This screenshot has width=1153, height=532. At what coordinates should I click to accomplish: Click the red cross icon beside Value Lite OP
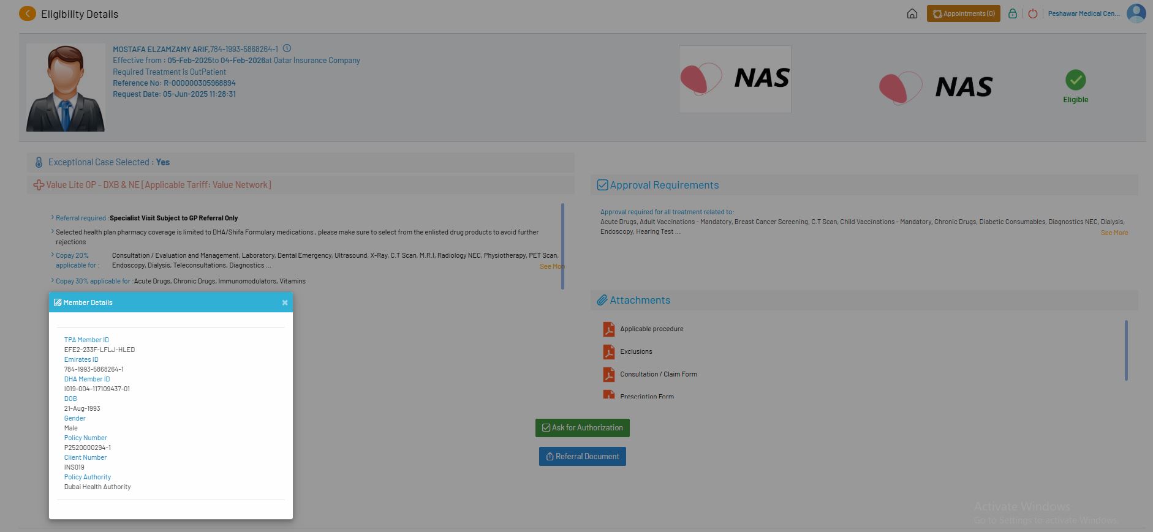point(39,185)
